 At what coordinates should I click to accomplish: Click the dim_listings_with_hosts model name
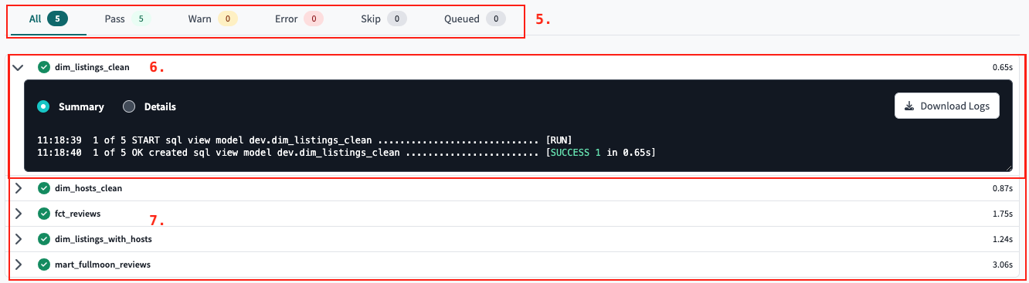[104, 239]
